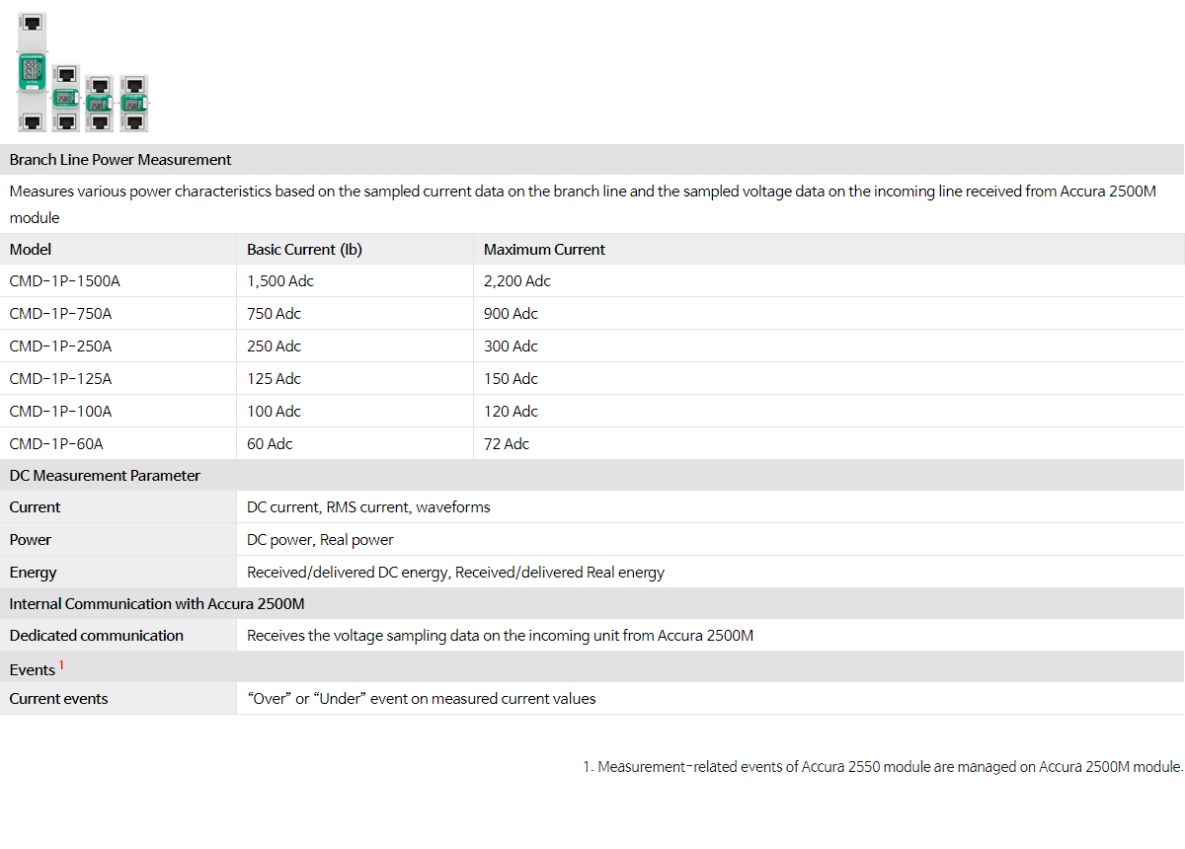Click the "Power" row label

[x=31, y=540]
